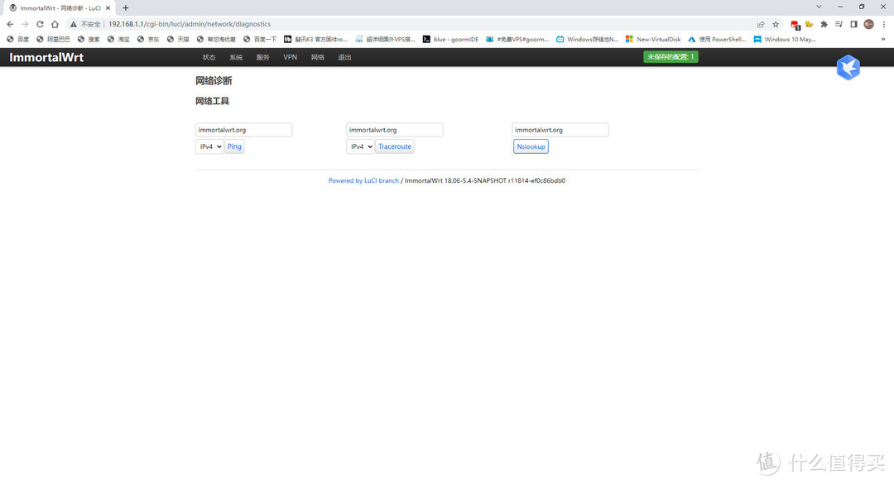Expand the IPv4 dropdown beside Traceroute
Screen dimensions: 894x484
pyautogui.click(x=359, y=146)
